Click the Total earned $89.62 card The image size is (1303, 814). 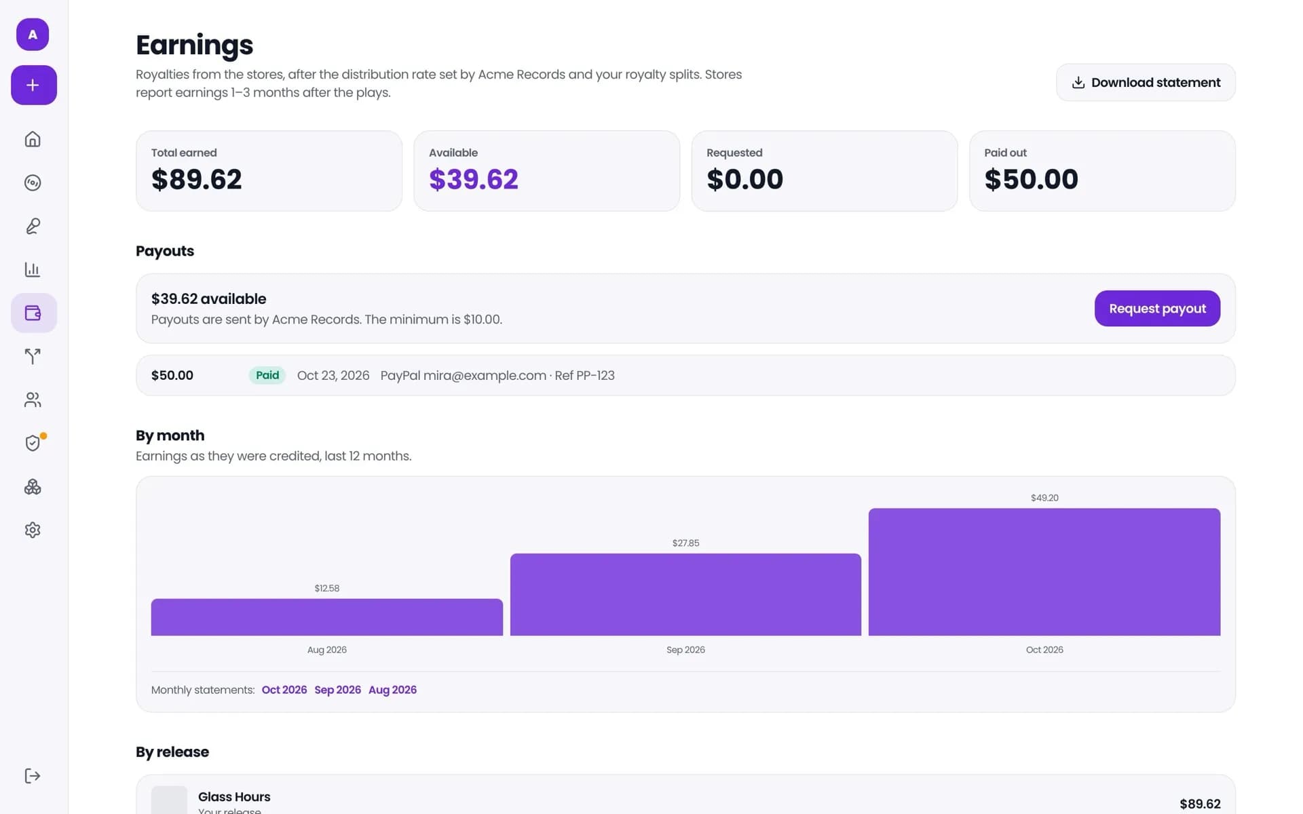click(269, 171)
